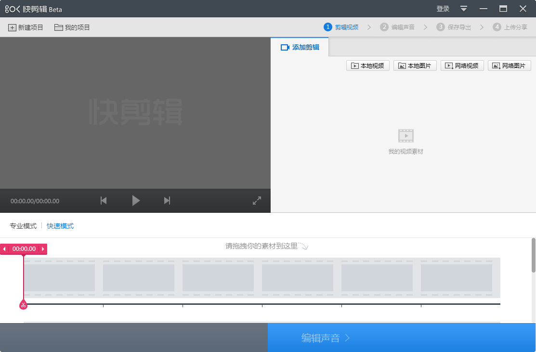Click the 新建项目 new project button
Image resolution: width=536 pixels, height=352 pixels.
26,27
